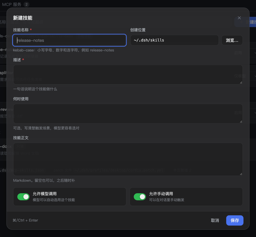Image resolution: width=256 pixels, height=237 pixels.
Task: Click hint 可选，写清楚触发场景，模型更容易选对
Action: point(46,128)
